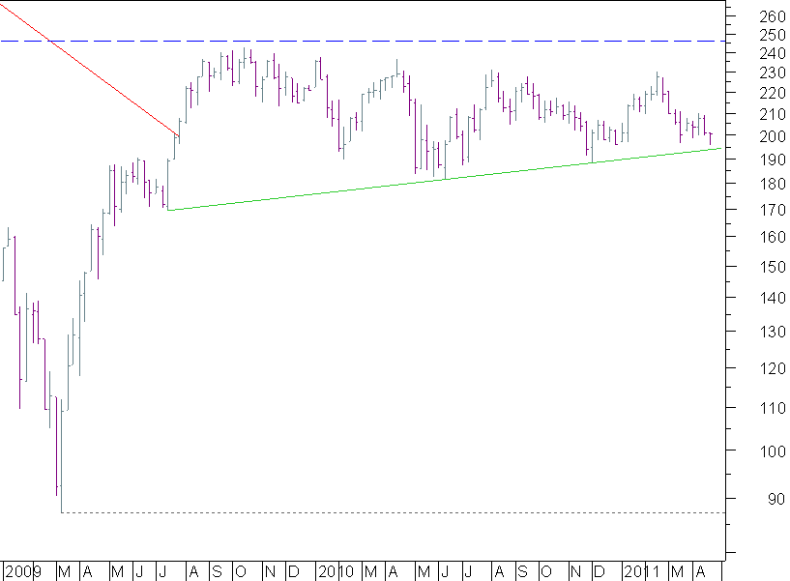Select the gray dotted horizontal low line
Viewport: 790px width, 581px height.
pyautogui.click(x=393, y=512)
